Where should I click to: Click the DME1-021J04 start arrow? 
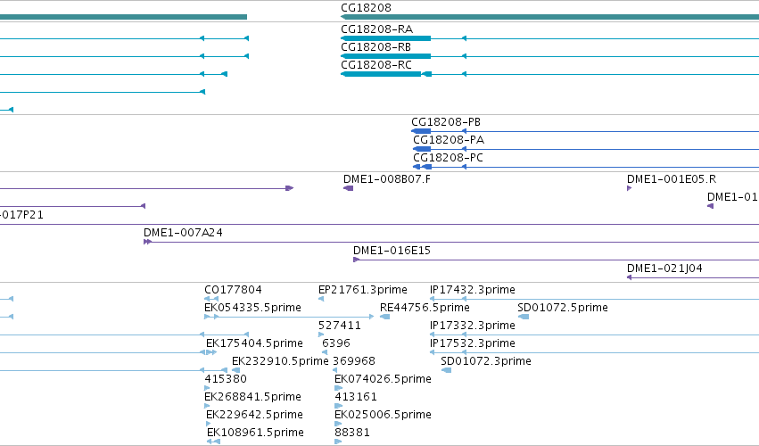point(630,277)
